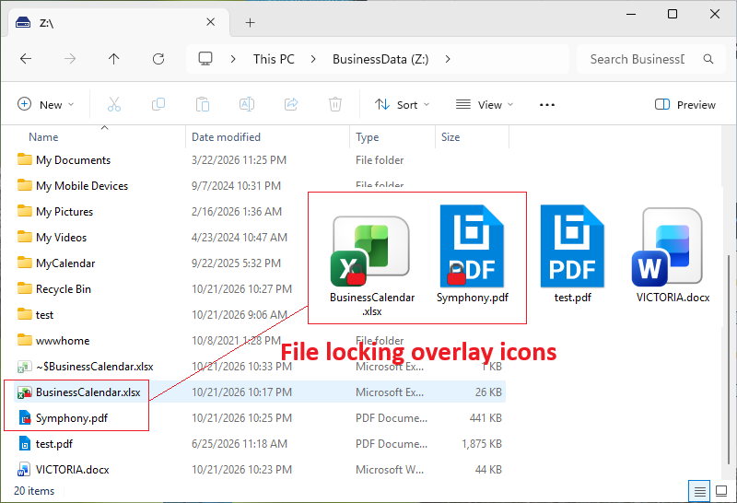This screenshot has width=737, height=503.
Task: Go back with the Back arrow
Action: click(x=26, y=59)
